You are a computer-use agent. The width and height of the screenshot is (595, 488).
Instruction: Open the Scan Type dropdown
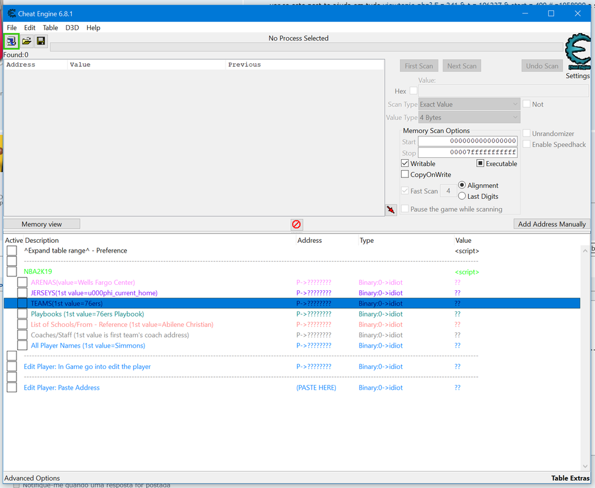(x=469, y=104)
